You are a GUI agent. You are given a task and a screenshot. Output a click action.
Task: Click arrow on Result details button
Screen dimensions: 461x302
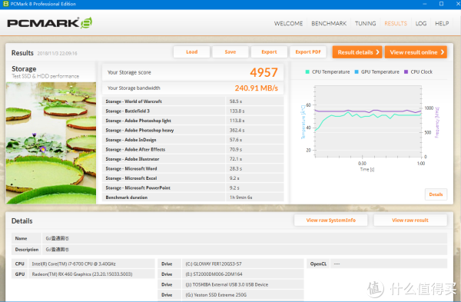click(x=377, y=52)
